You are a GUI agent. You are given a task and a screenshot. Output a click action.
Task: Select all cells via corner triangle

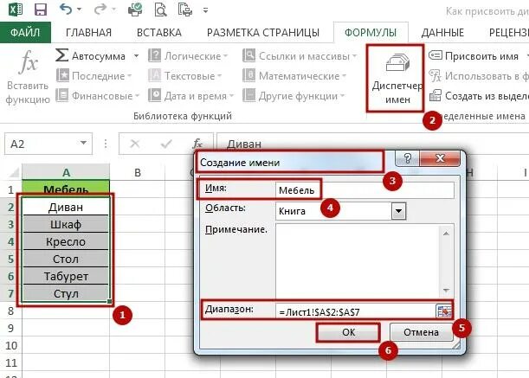point(14,173)
